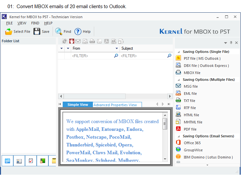This screenshot has width=241, height=176.
Task: Select Office 365 email server option
Action: point(192,143)
